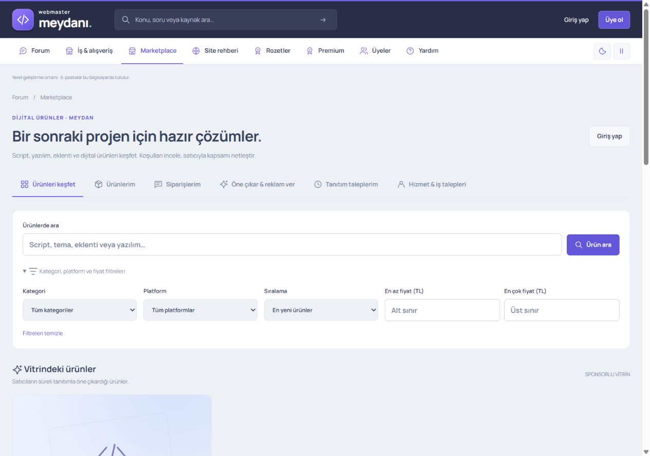Screen dimensions: 650x456
Task: Click the Rozetler badge icon
Action: [258, 51]
